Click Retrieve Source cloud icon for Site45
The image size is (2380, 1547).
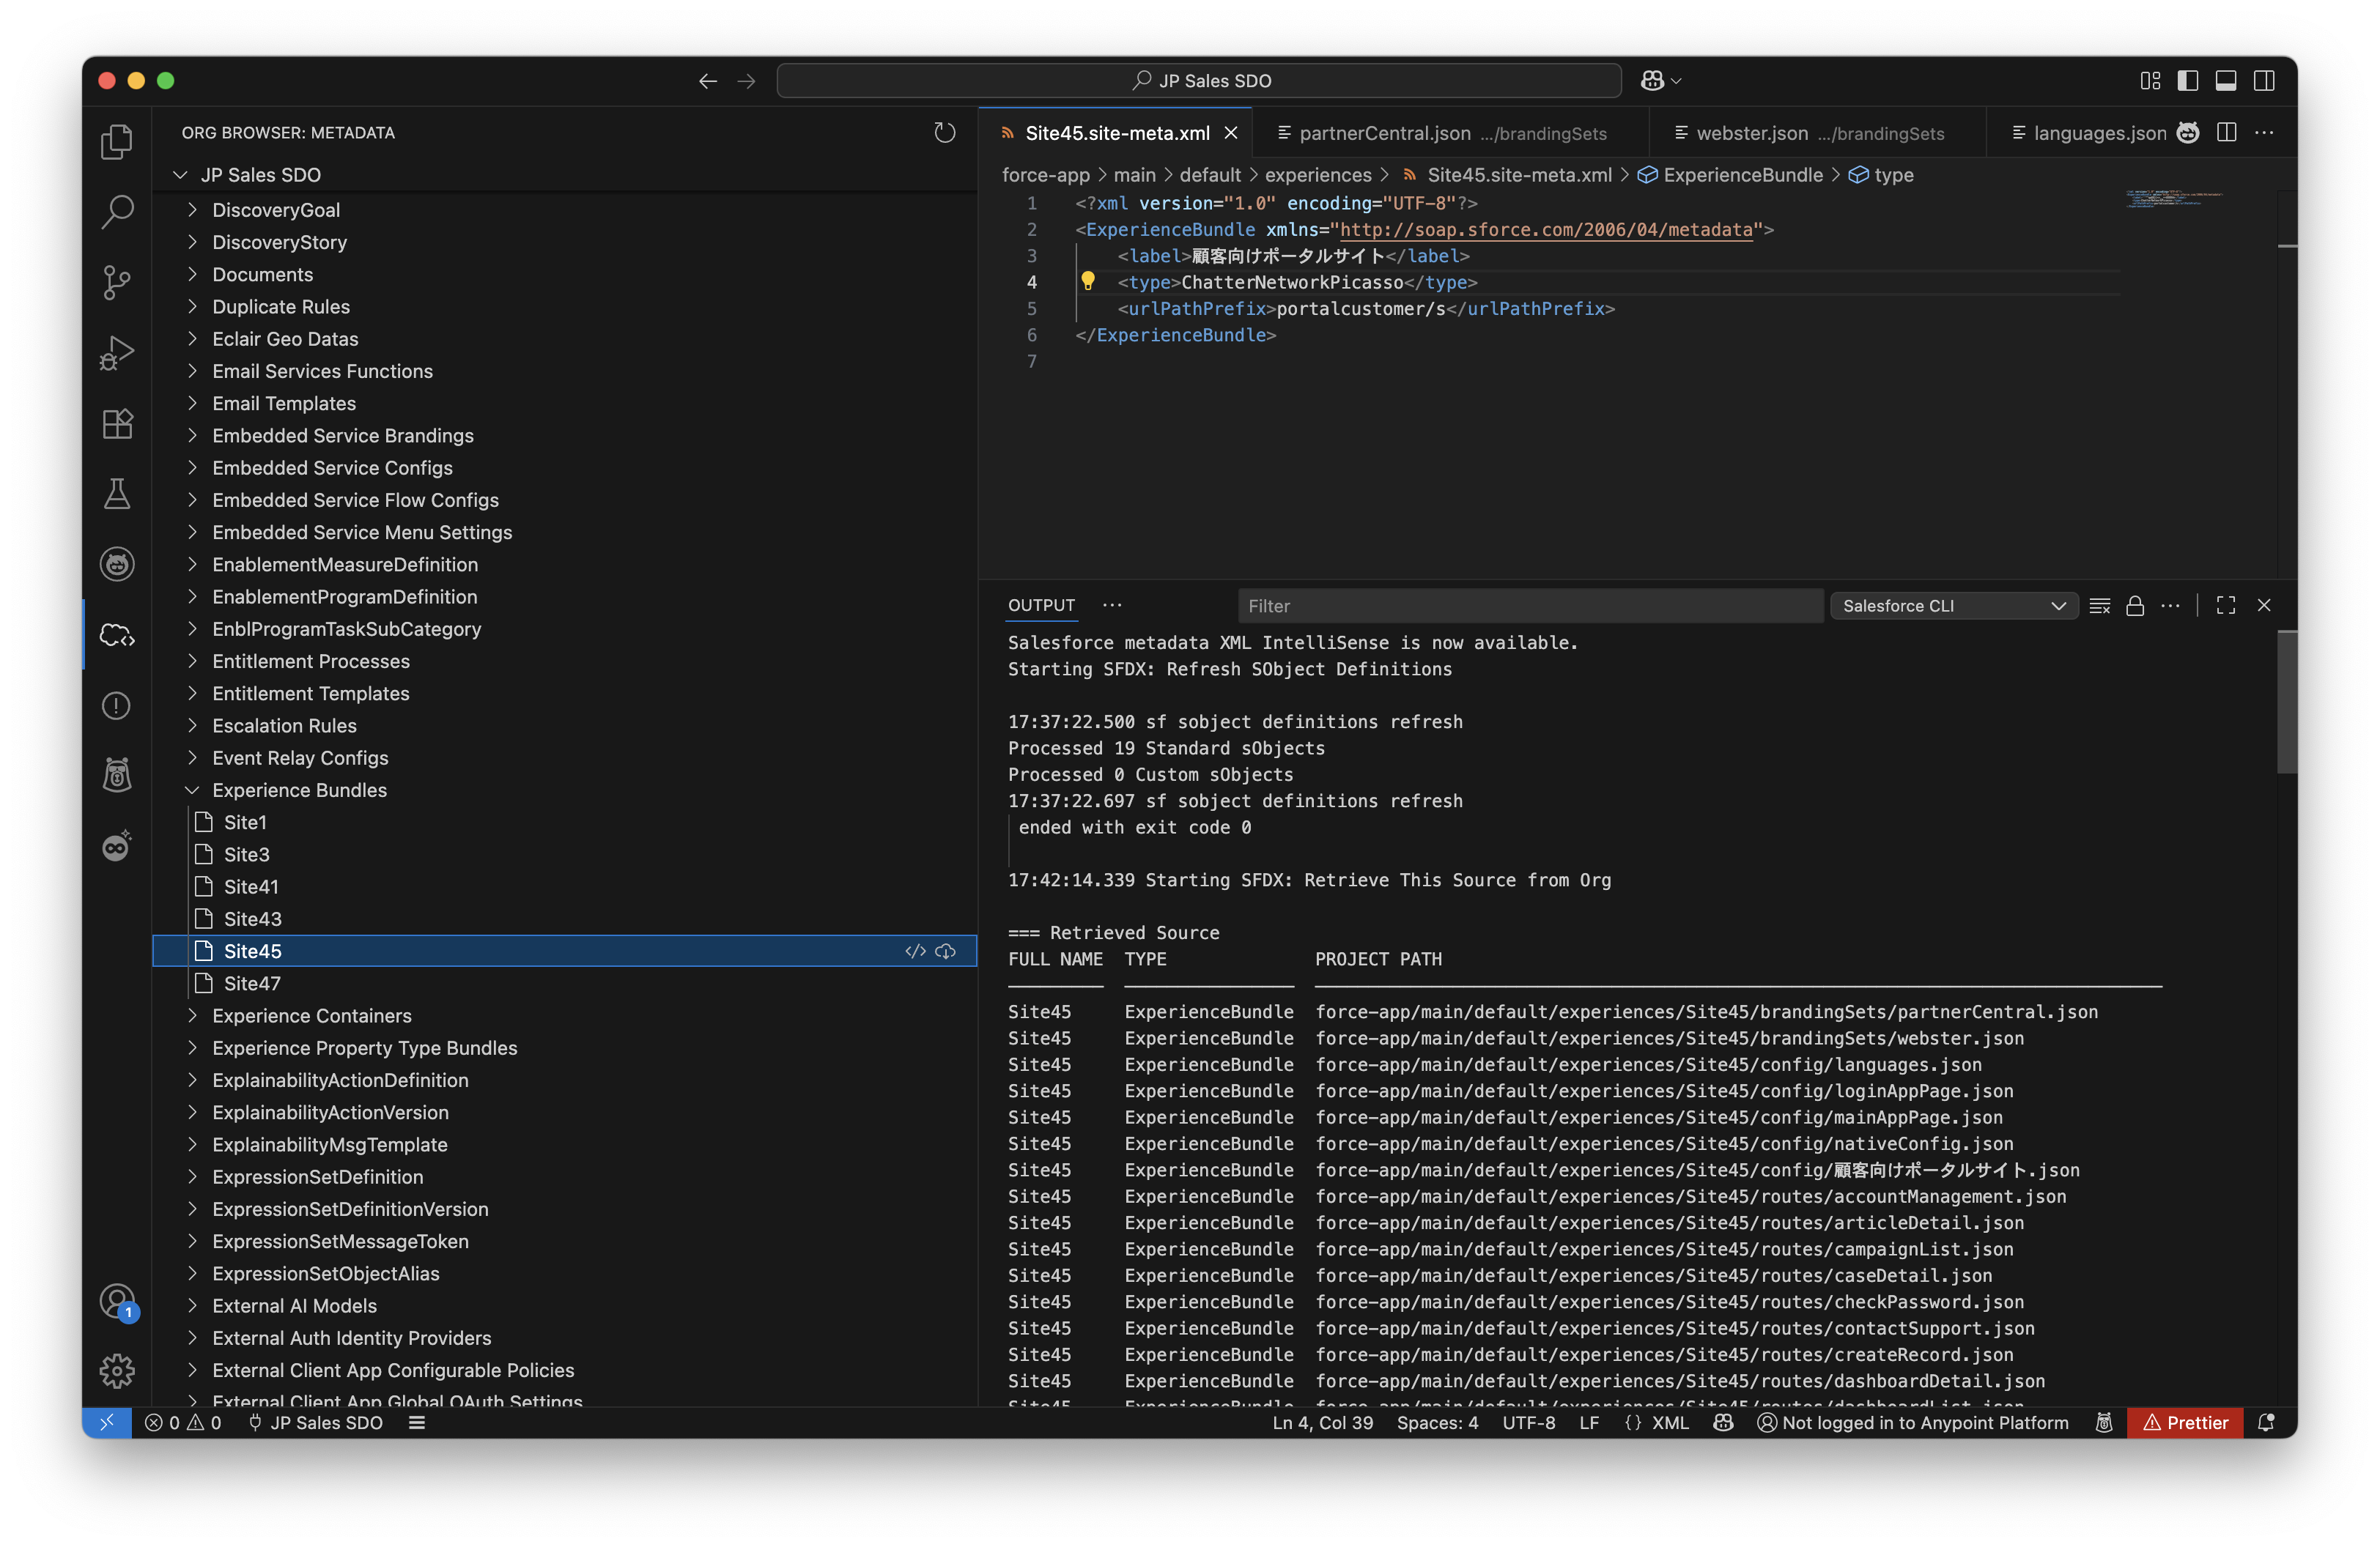(945, 951)
